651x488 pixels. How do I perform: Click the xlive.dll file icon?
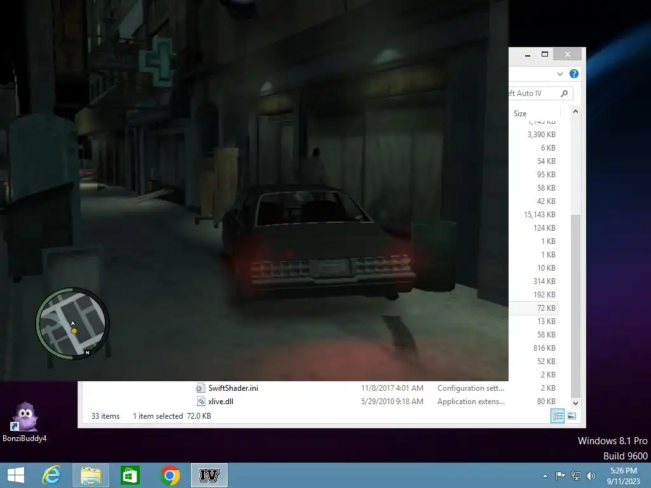(200, 402)
